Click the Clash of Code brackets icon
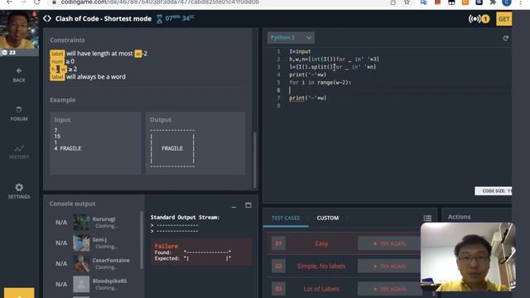530x298 pixels. [47, 18]
